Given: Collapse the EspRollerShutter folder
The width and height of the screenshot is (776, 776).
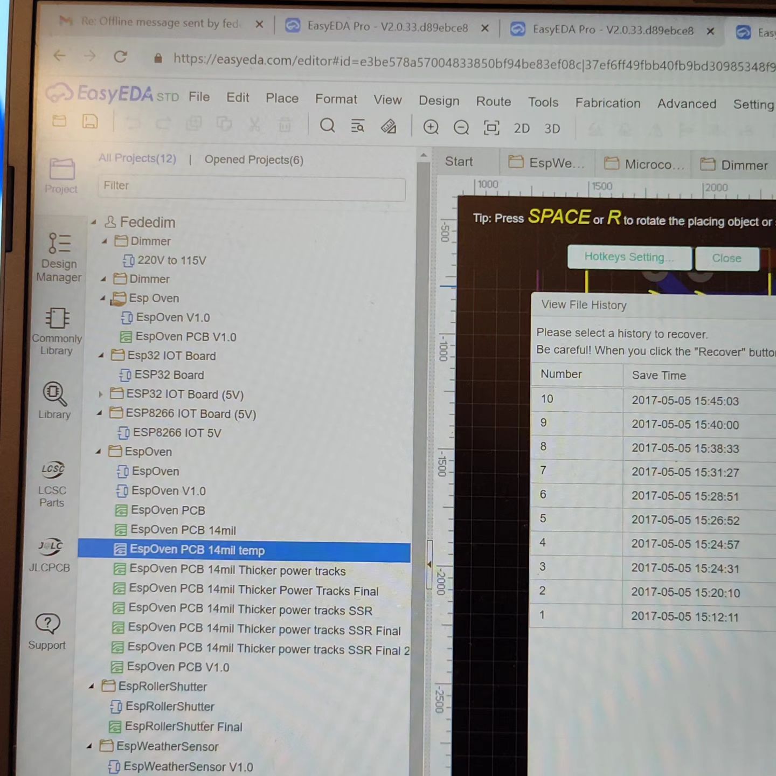Looking at the screenshot, I should point(91,686).
